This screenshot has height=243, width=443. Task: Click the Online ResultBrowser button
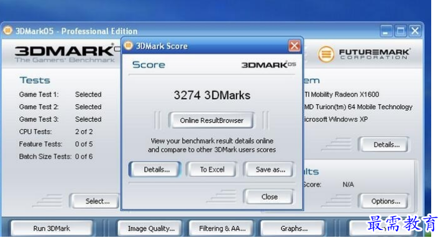click(211, 120)
